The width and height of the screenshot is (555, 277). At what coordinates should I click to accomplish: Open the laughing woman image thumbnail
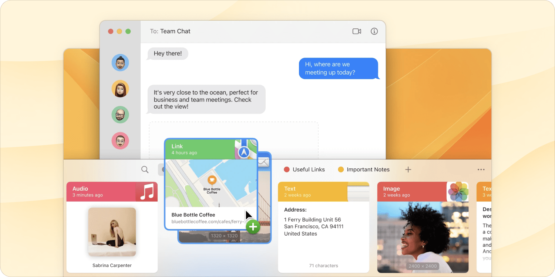coord(423,237)
